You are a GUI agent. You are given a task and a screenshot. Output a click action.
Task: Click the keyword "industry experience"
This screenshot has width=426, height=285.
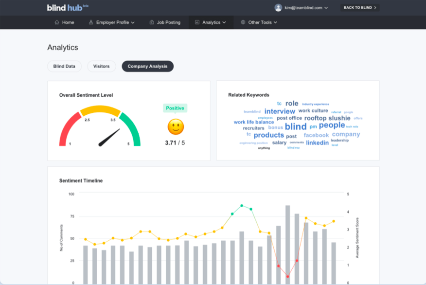tap(316, 104)
